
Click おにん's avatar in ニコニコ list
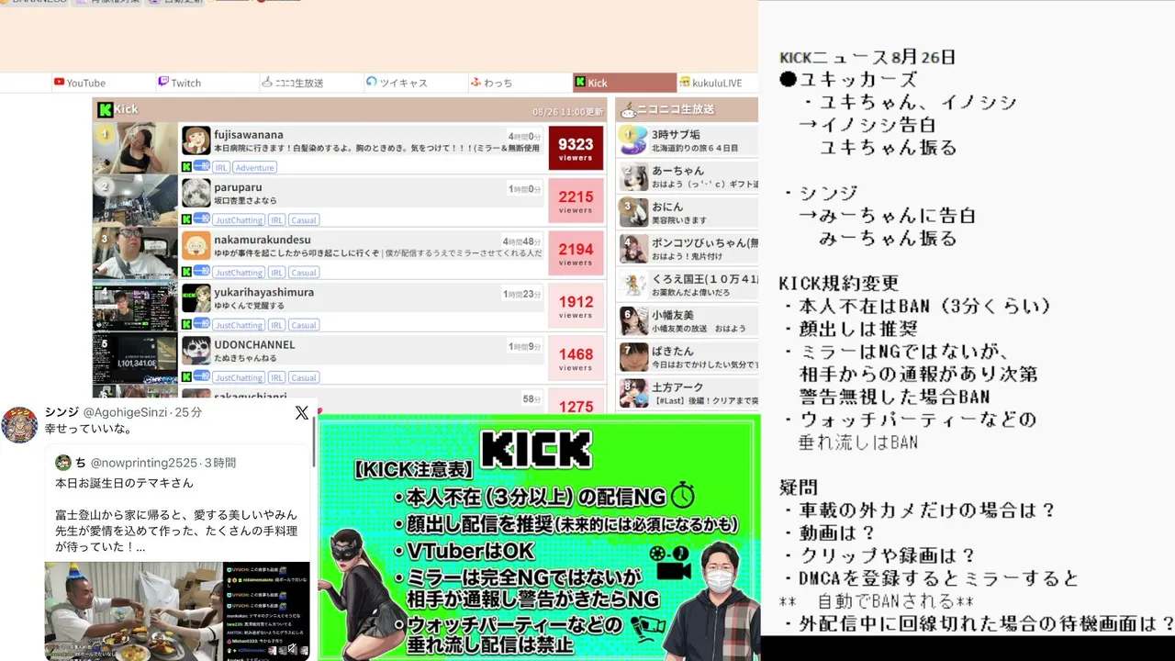click(x=634, y=212)
